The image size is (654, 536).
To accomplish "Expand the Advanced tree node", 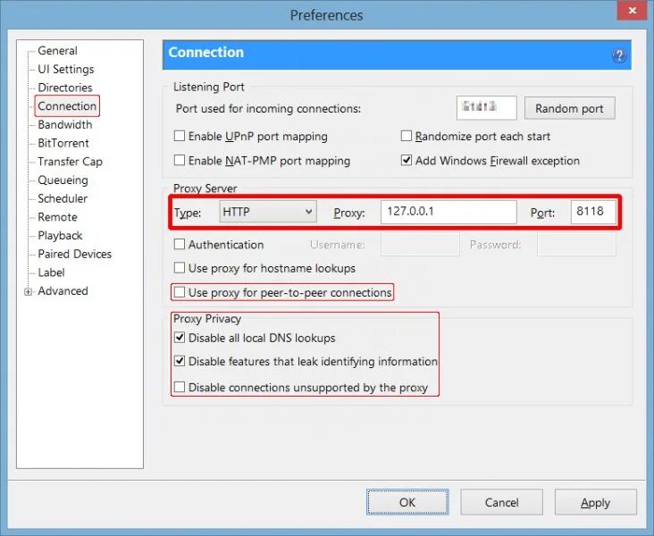I will (x=28, y=291).
